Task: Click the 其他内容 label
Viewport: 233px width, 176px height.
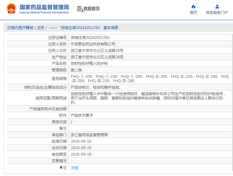Action: click(x=59, y=122)
